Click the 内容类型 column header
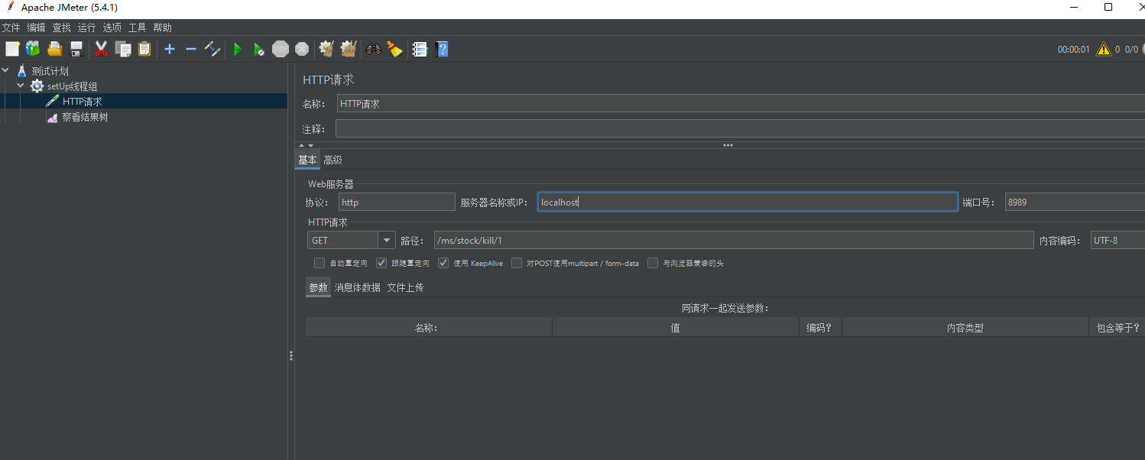Viewport: 1145px width, 460px height. click(x=965, y=328)
